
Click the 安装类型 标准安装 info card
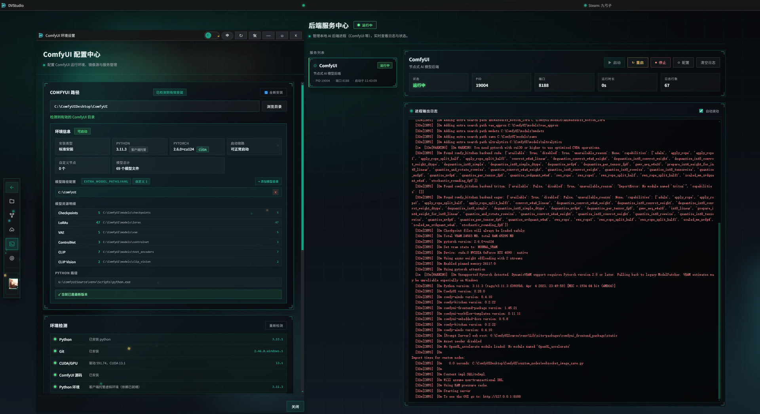tap(82, 146)
